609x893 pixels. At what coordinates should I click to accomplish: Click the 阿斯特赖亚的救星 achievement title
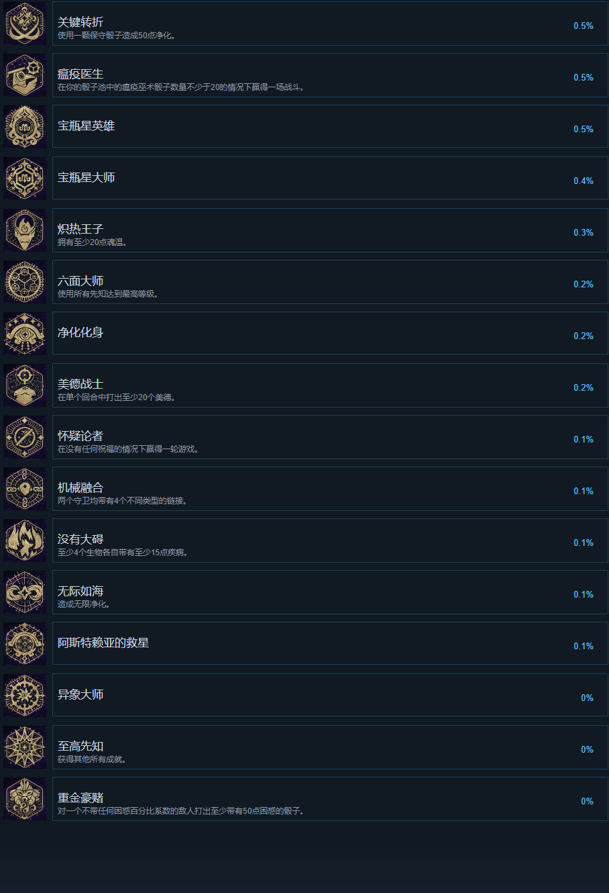[103, 643]
